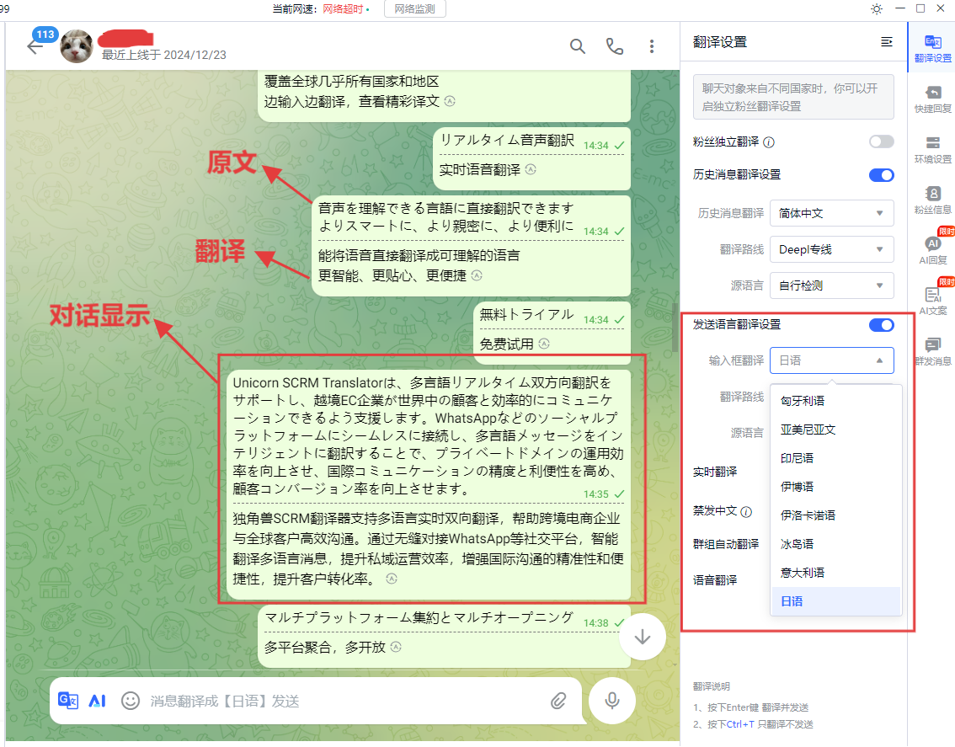Click translation icon after 实时语音翻译

531,169
